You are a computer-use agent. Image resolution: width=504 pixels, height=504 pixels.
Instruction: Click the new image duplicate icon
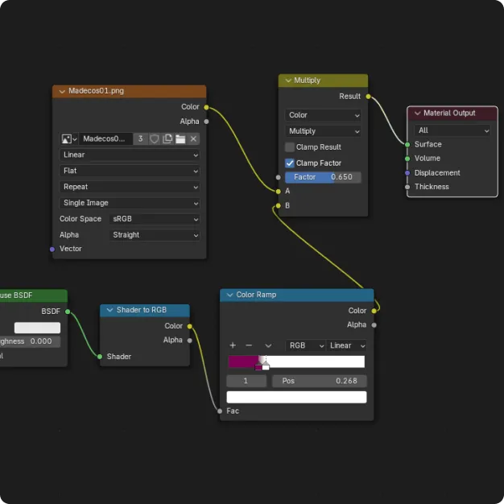click(167, 138)
